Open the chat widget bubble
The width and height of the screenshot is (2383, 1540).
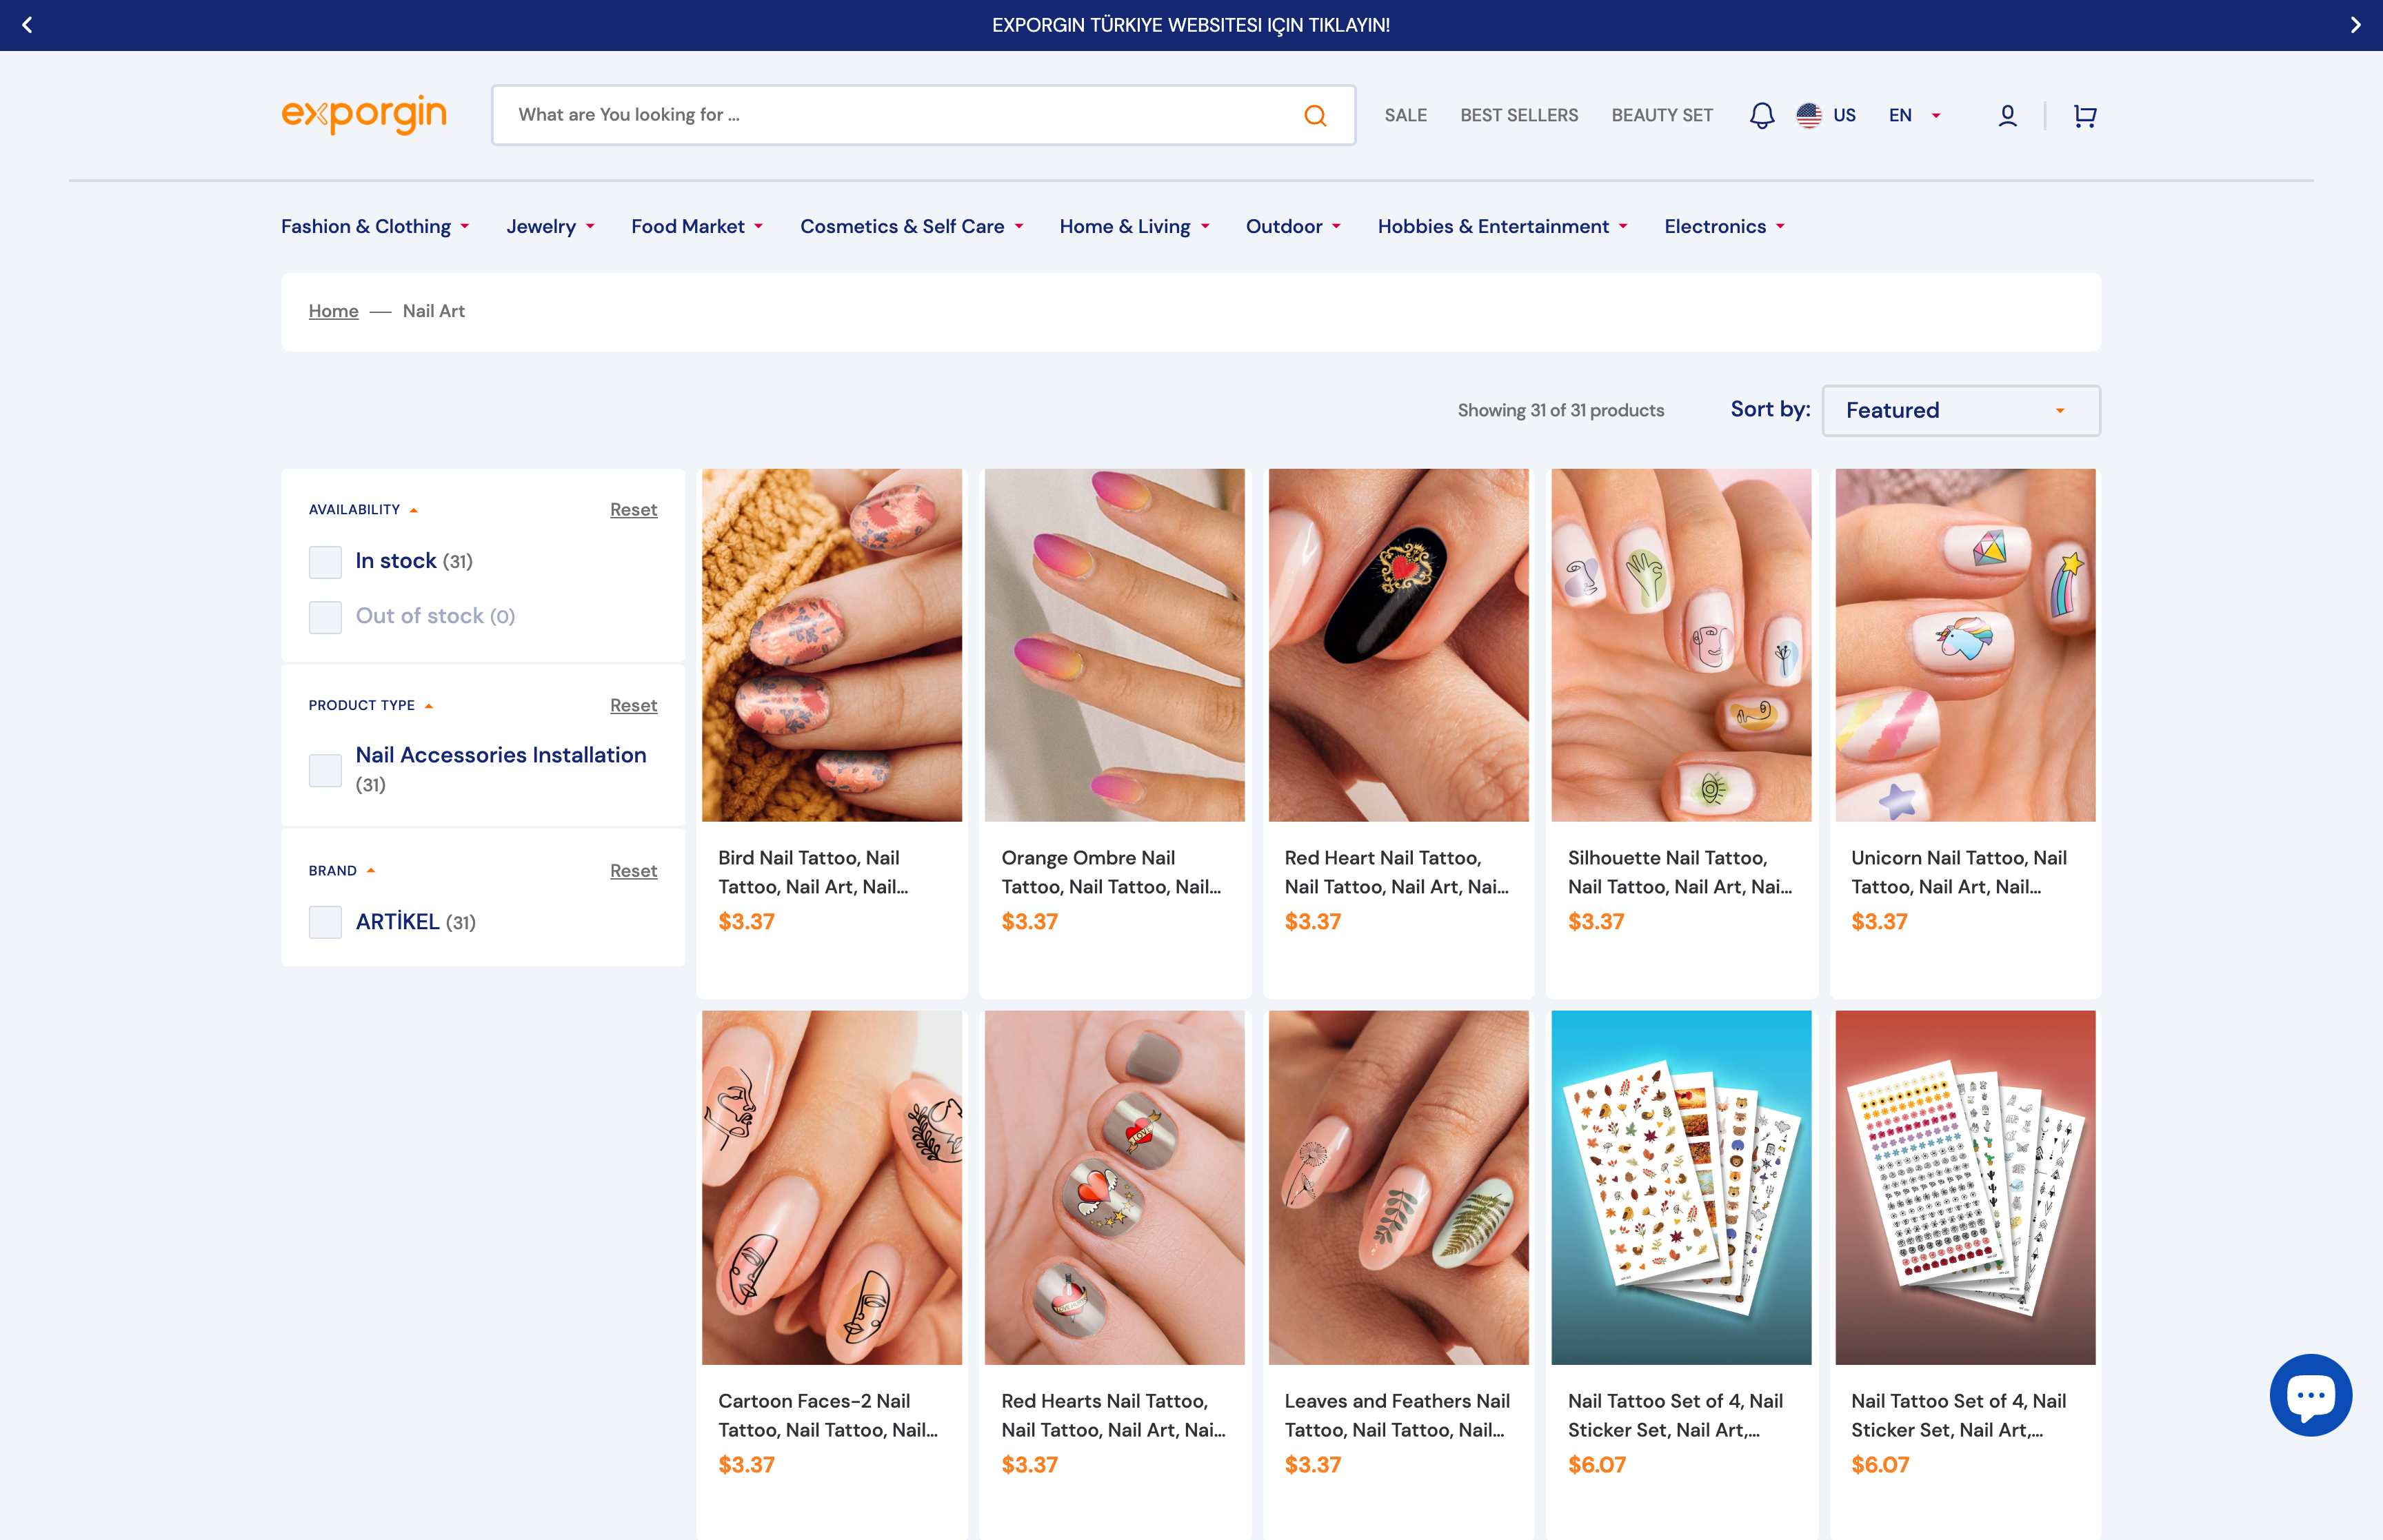(2311, 1394)
